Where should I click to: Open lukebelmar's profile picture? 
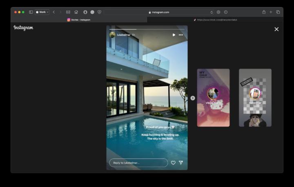(x=112, y=35)
